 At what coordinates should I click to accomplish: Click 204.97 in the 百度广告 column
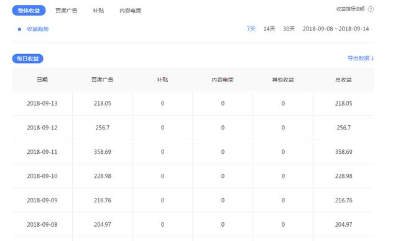[103, 224]
